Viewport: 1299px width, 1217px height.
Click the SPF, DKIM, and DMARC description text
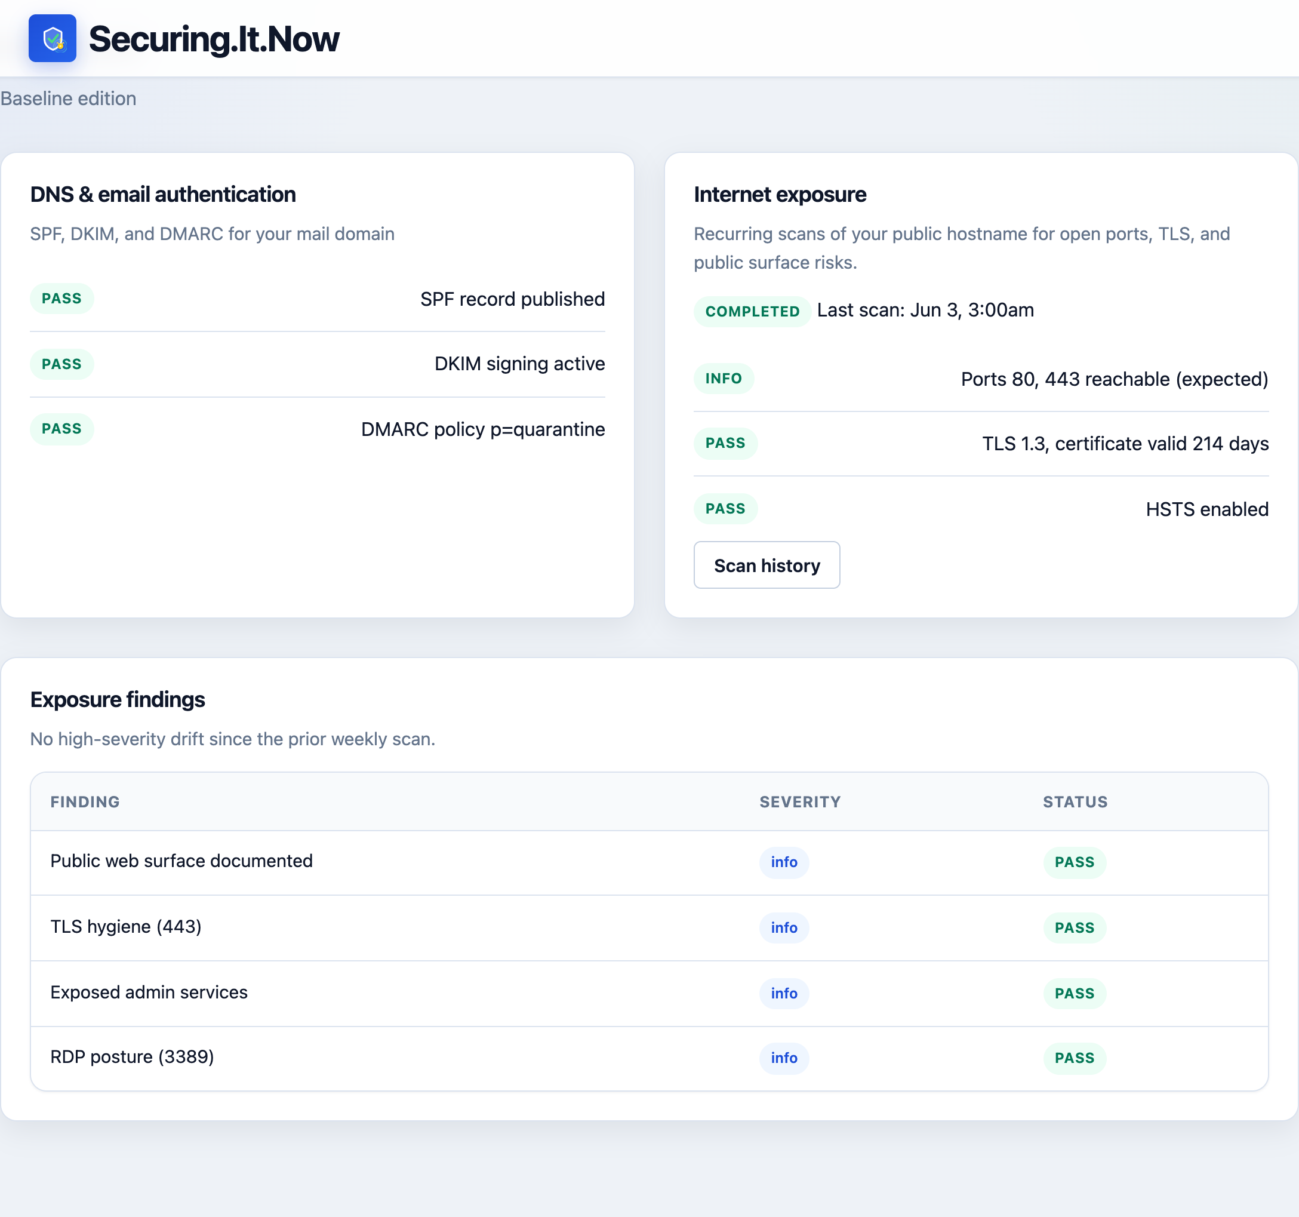213,234
